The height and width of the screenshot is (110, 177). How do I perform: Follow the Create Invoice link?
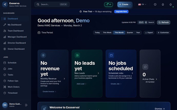point(49,91)
